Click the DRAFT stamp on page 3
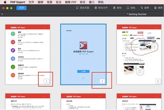 click(x=151, y=38)
